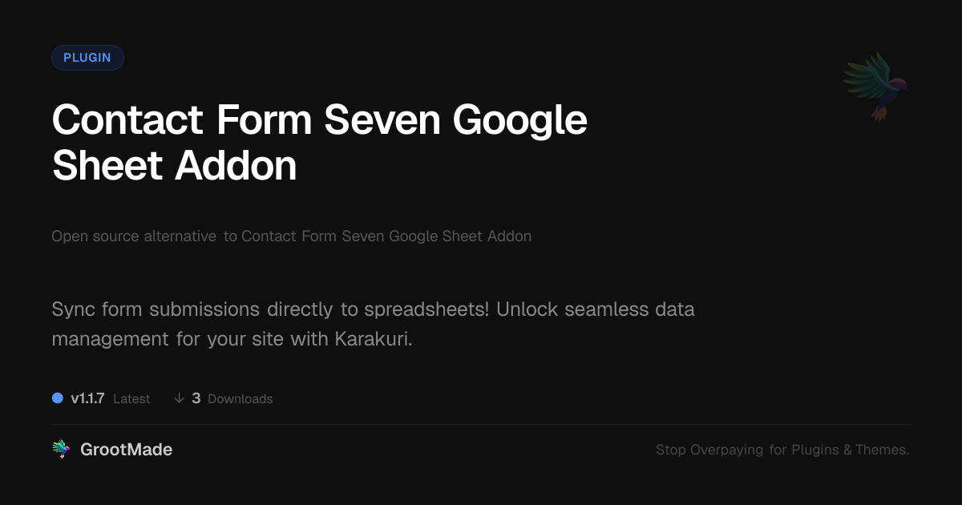Viewport: 962px width, 505px height.
Task: Click the 'Contact Form Seven Google' title line
Action: 319,120
